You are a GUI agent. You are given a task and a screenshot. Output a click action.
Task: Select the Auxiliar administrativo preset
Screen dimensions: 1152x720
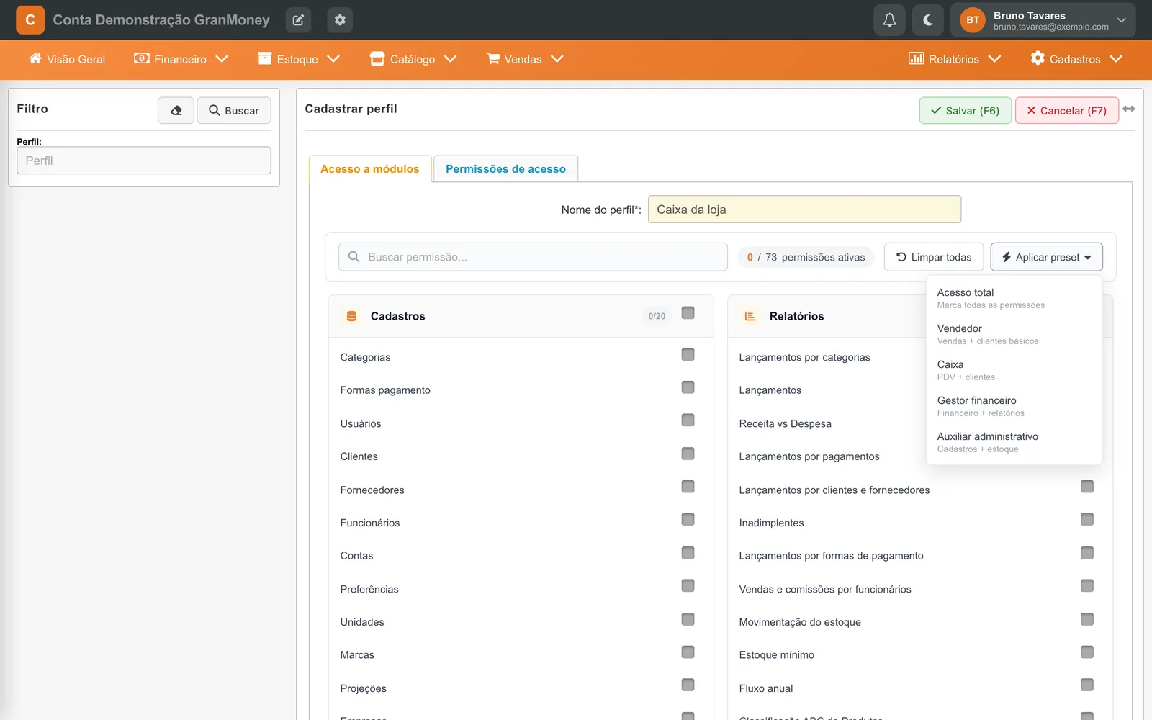click(x=1014, y=442)
